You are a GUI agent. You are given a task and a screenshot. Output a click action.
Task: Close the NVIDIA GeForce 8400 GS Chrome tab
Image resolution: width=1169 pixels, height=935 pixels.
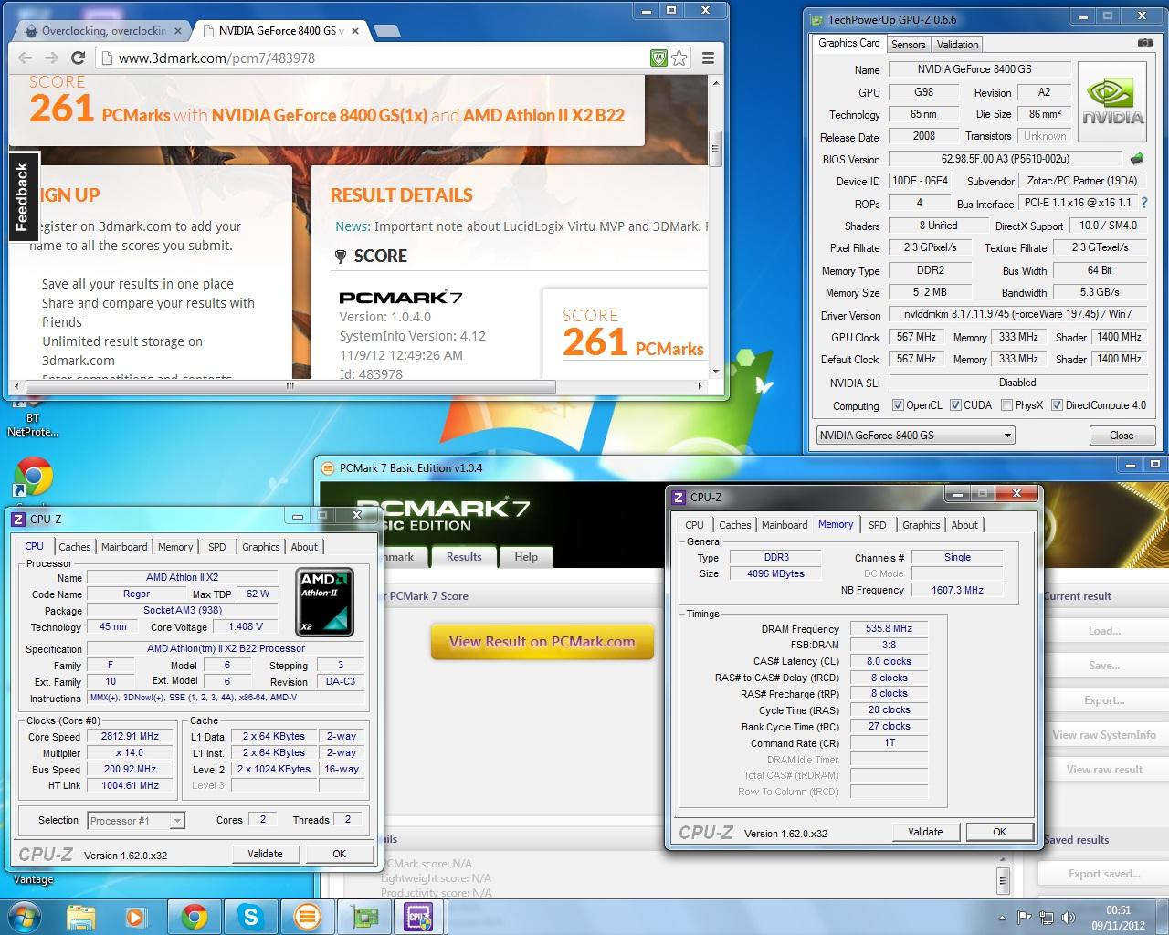tap(355, 31)
